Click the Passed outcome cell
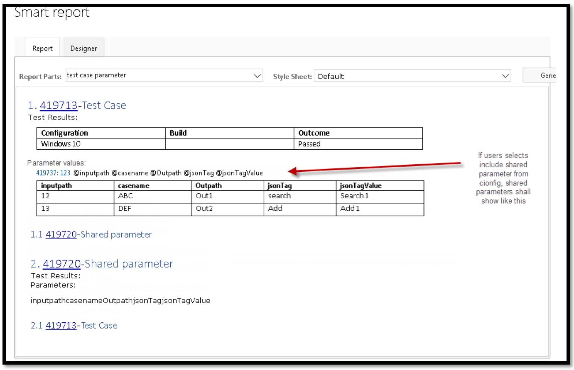The image size is (574, 370). click(309, 144)
